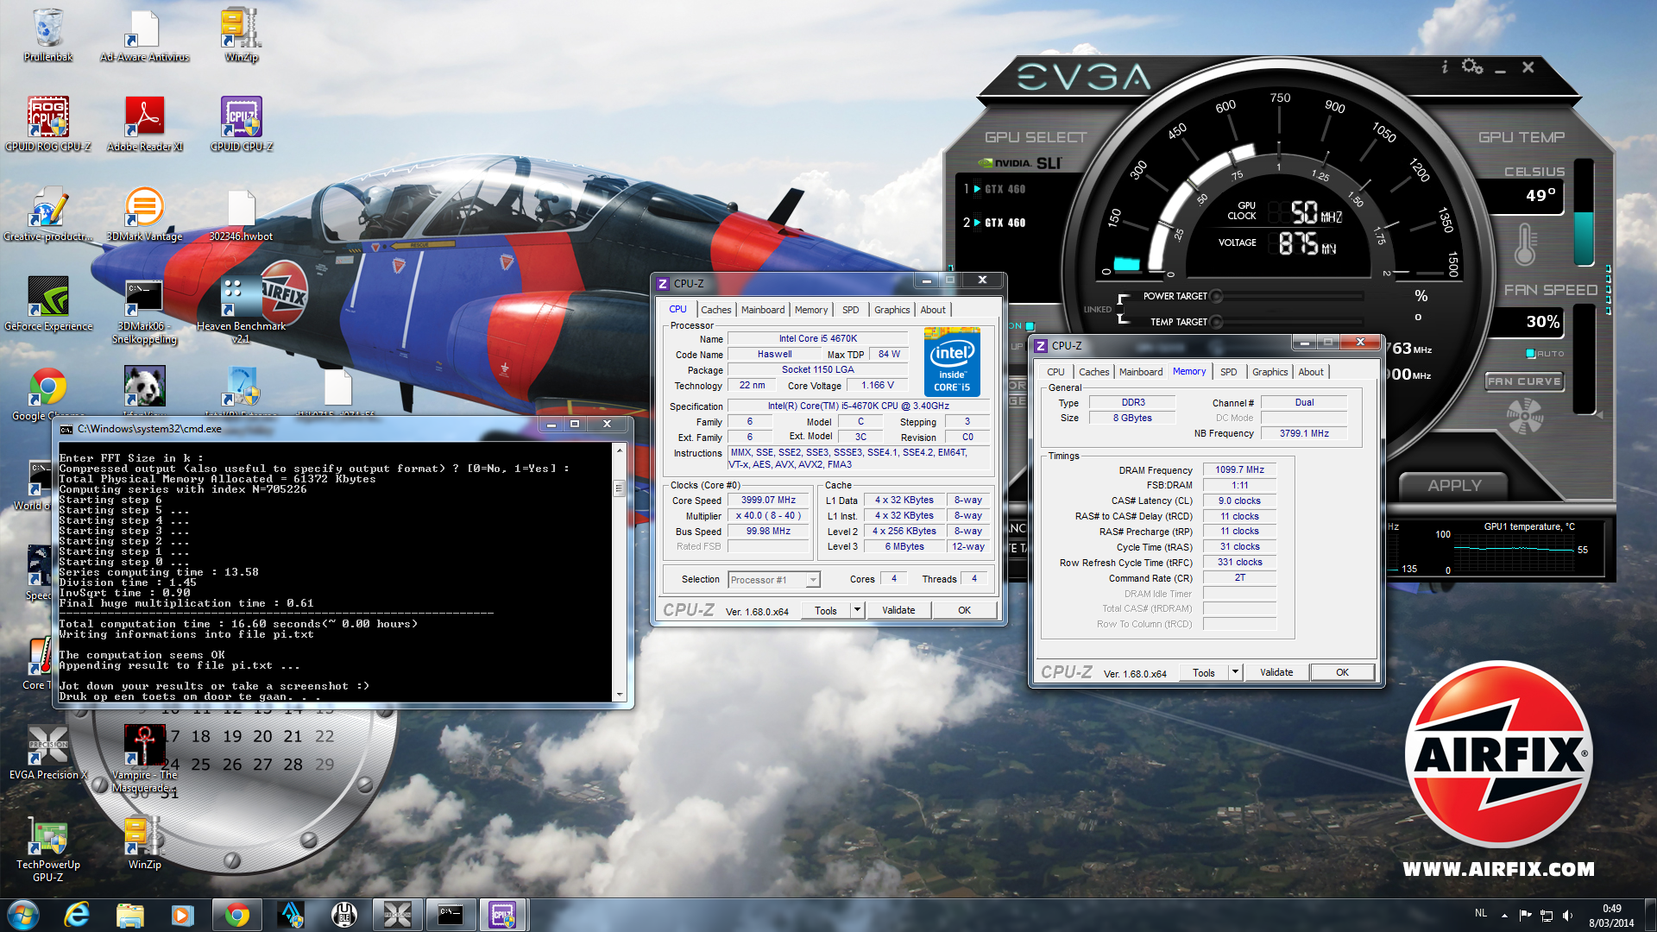Launch GeForce Experience shortcut

[48, 304]
